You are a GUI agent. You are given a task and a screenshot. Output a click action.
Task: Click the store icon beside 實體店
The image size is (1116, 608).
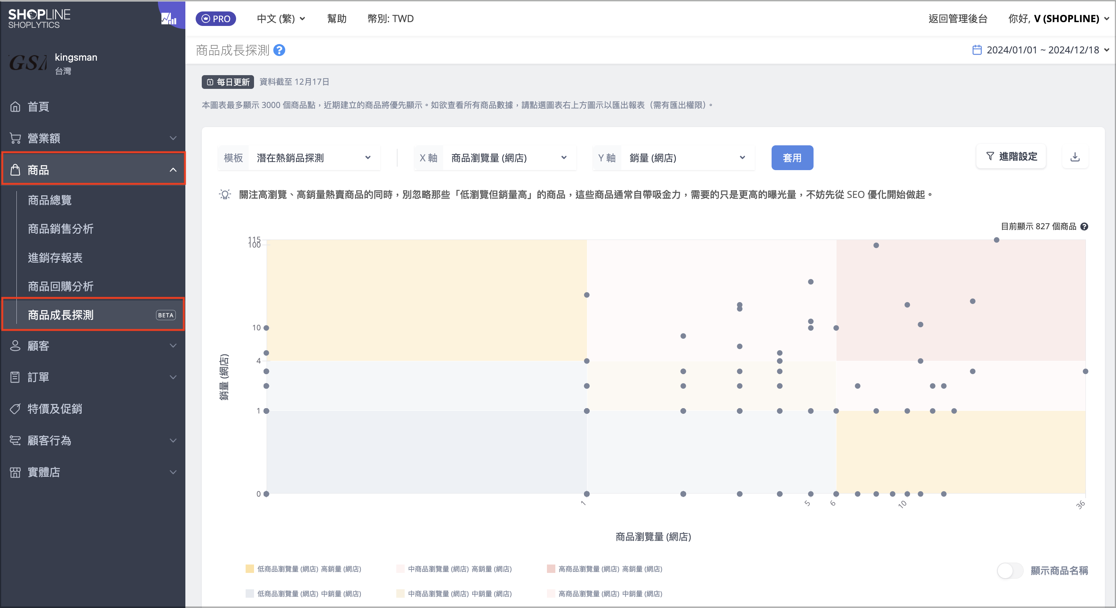coord(15,472)
